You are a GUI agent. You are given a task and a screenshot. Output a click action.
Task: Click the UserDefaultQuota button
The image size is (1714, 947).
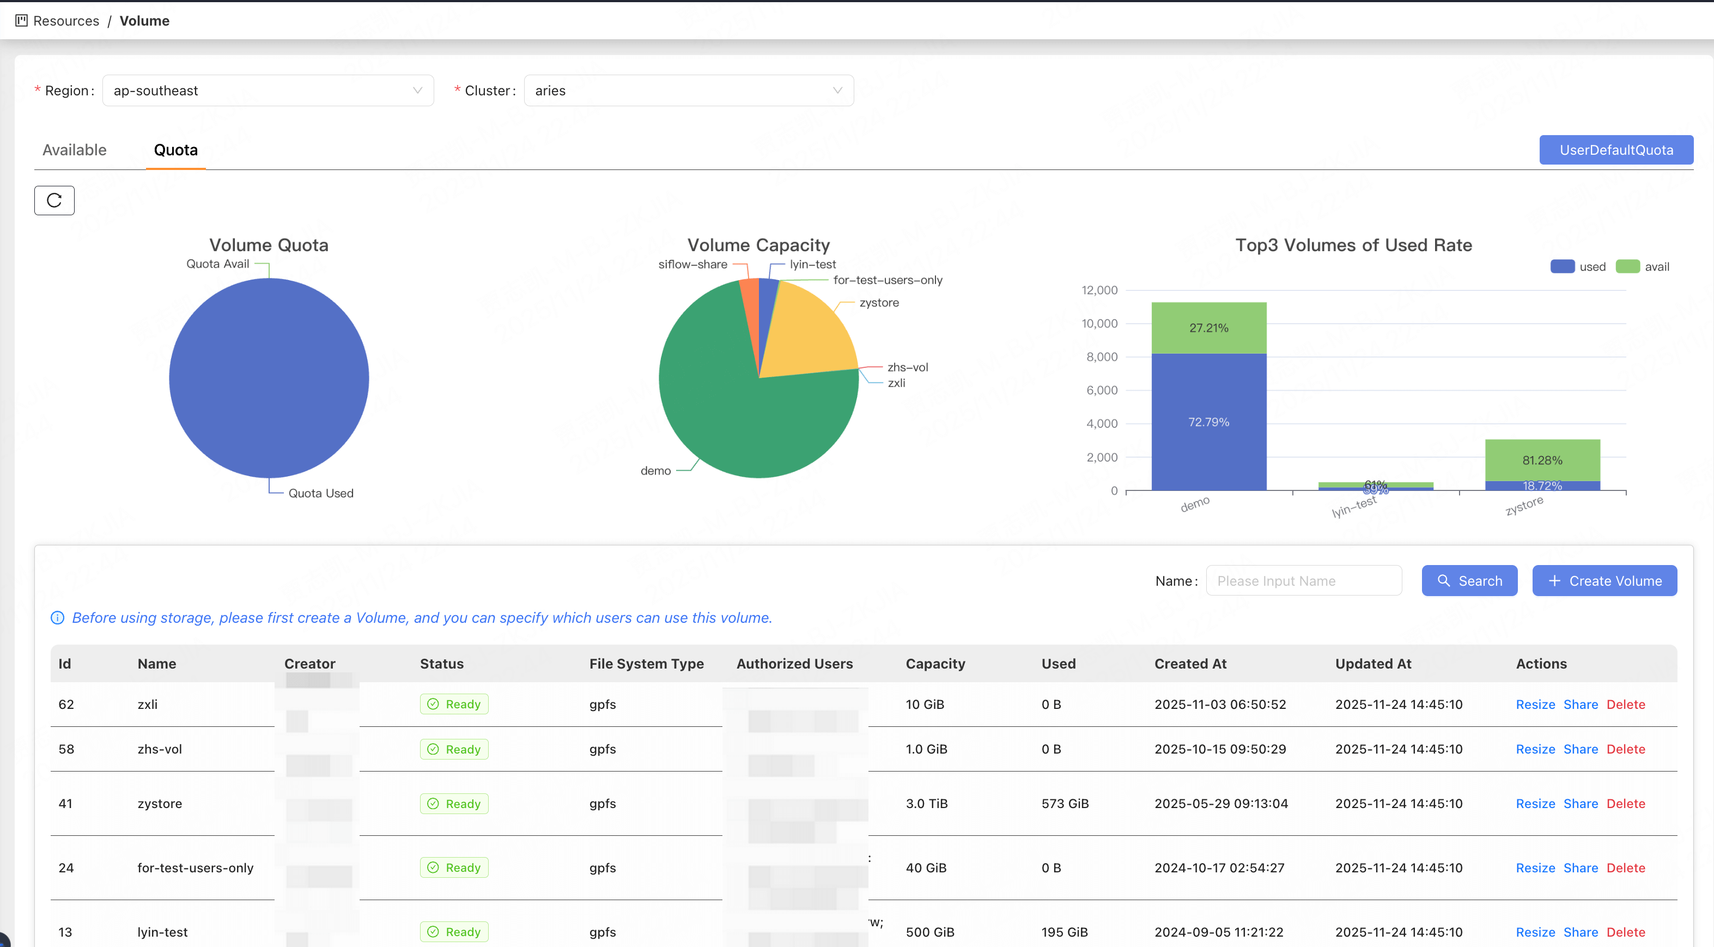[1616, 150]
